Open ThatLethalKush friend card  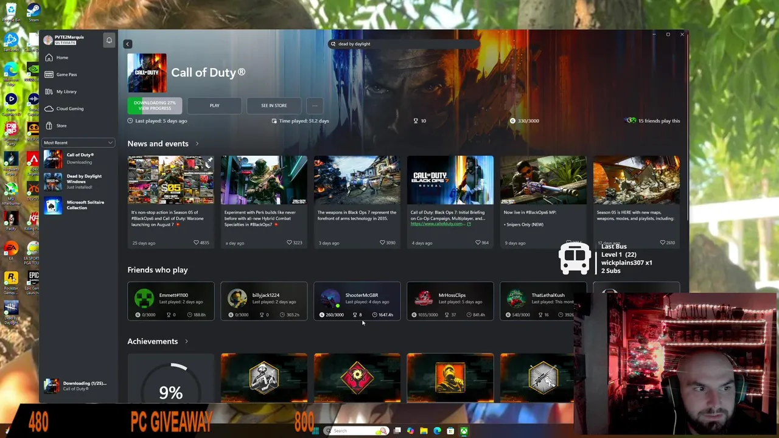543,301
